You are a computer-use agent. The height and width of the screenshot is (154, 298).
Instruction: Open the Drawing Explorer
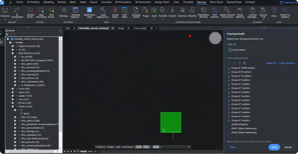tap(76, 13)
